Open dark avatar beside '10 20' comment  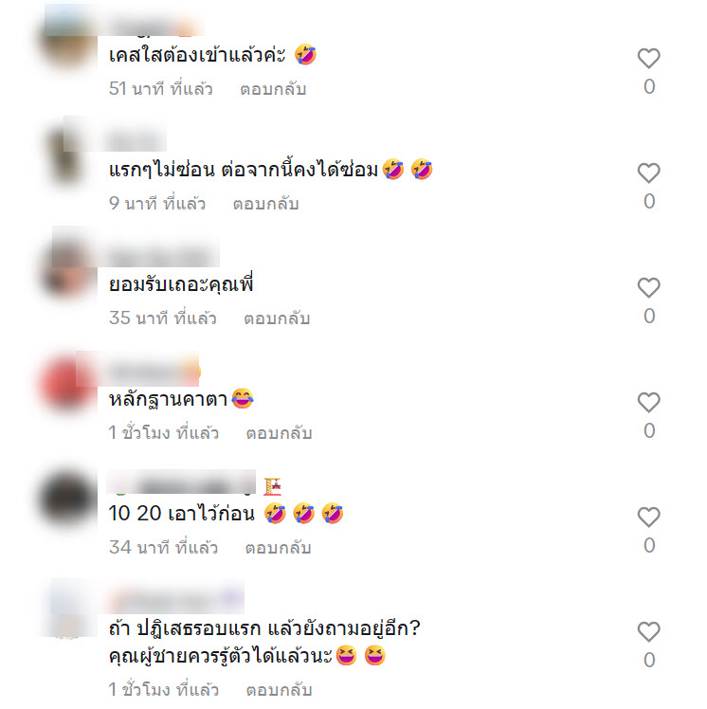[x=68, y=500]
